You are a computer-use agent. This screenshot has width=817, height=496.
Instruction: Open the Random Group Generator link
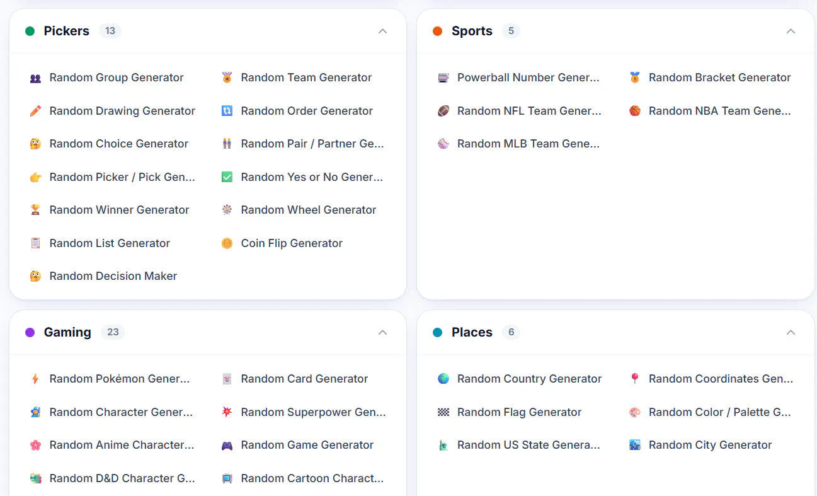click(x=117, y=78)
